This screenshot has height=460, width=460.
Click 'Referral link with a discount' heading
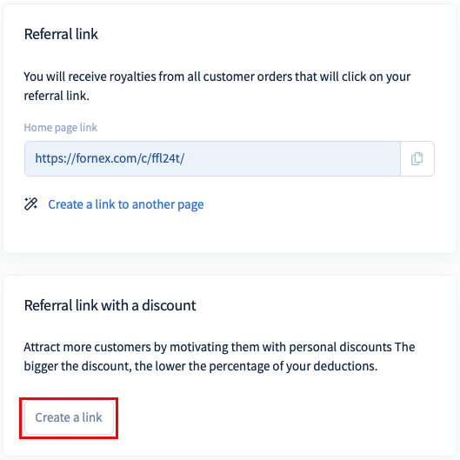[110, 305]
